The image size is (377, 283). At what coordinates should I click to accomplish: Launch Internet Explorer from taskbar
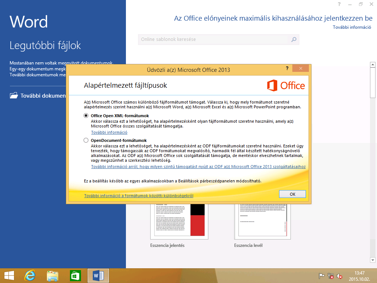coord(30,276)
